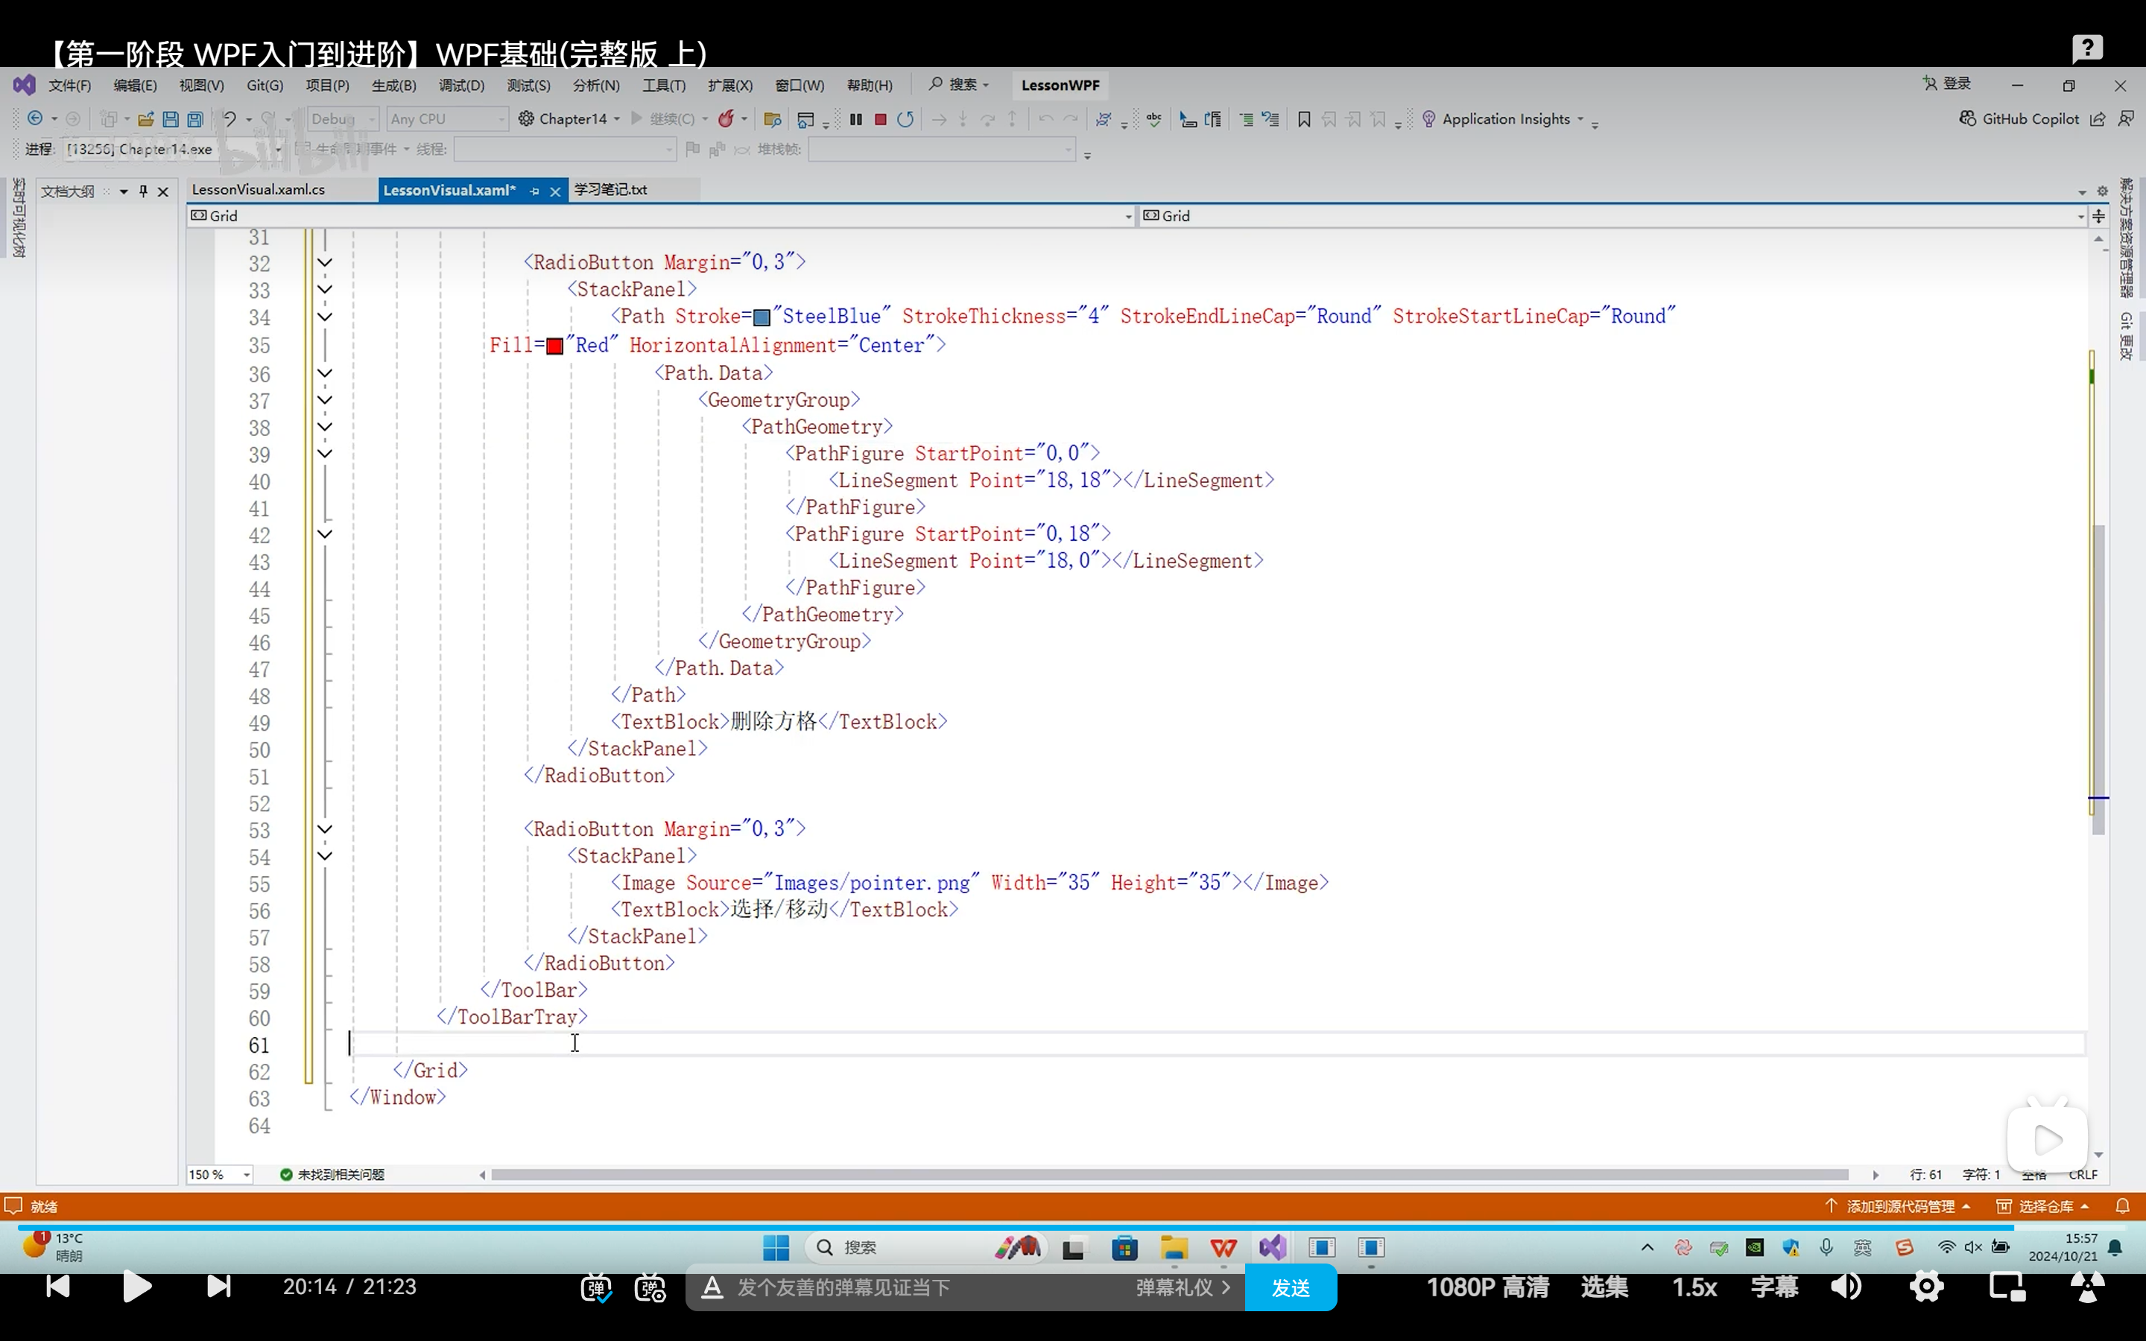The height and width of the screenshot is (1341, 2146).
Task: Open the 调试(D) menu
Action: [461, 85]
